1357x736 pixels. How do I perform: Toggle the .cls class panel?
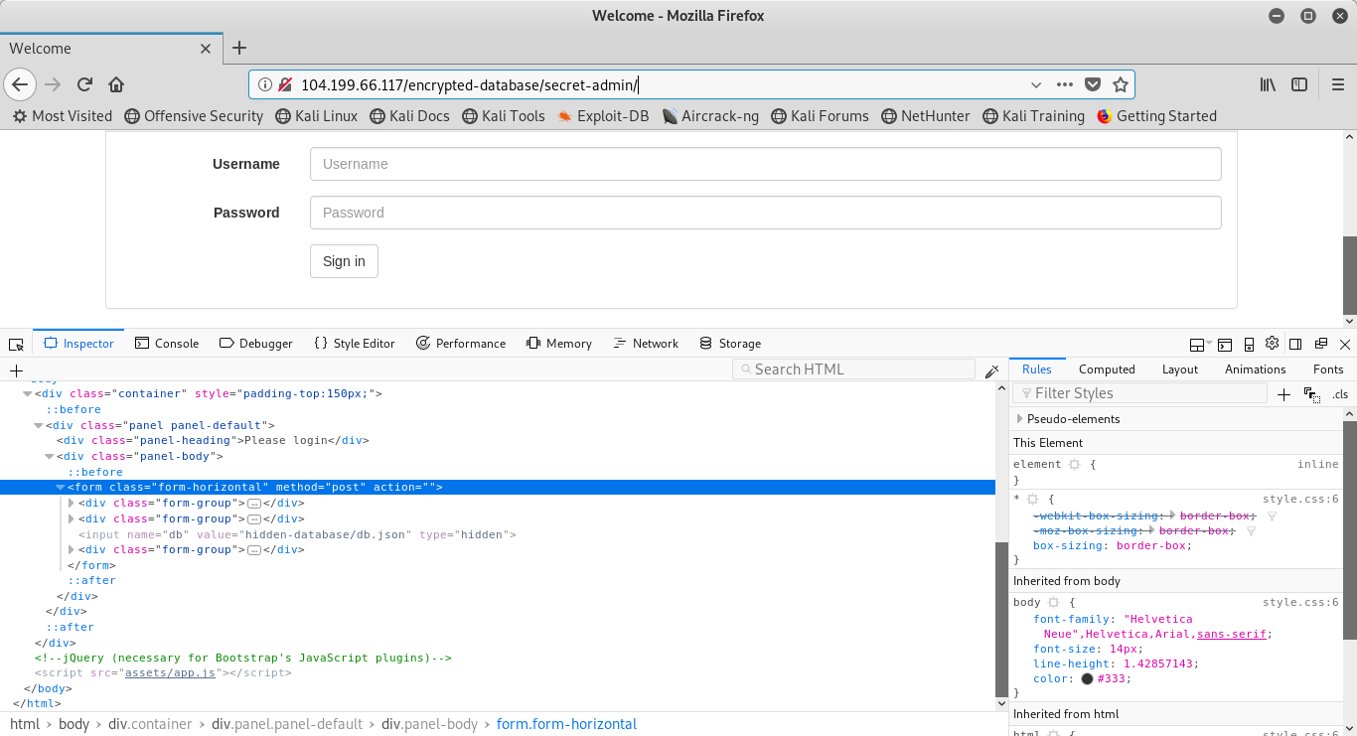(x=1340, y=394)
